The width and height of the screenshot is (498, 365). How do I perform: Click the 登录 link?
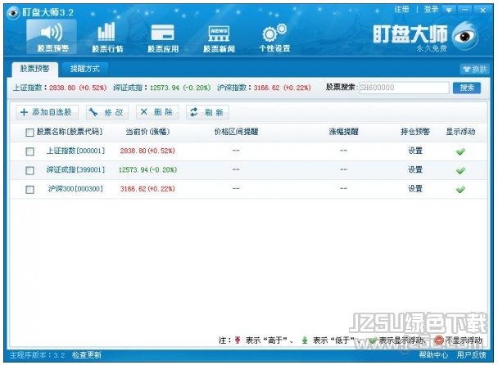[x=431, y=10]
